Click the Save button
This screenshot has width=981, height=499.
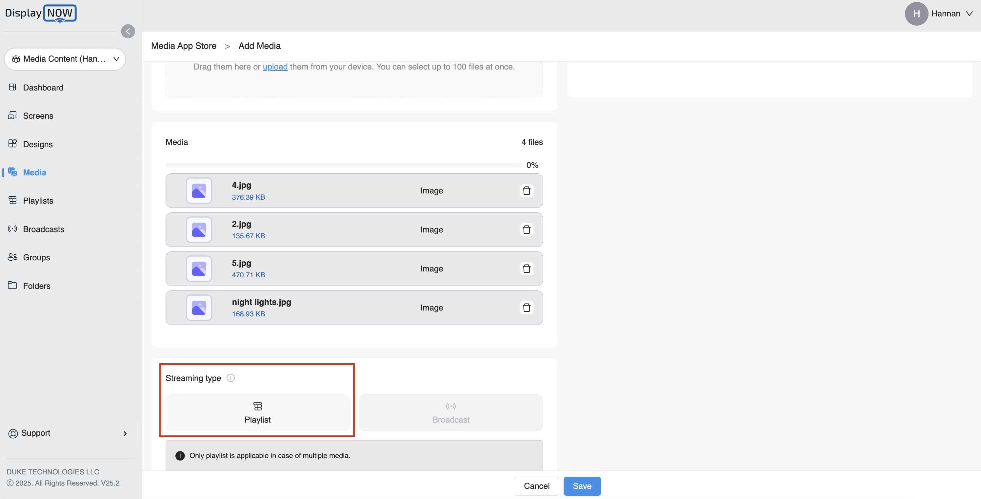pos(582,486)
